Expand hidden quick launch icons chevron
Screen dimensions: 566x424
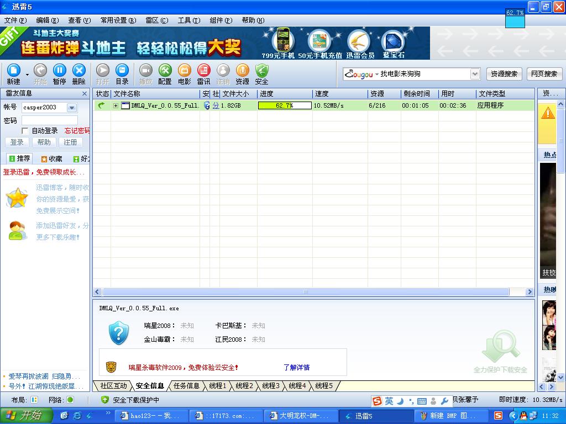(108, 413)
